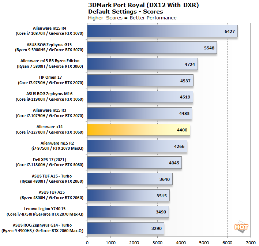
Task: Click the '4483' score value
Action: tap(184, 113)
